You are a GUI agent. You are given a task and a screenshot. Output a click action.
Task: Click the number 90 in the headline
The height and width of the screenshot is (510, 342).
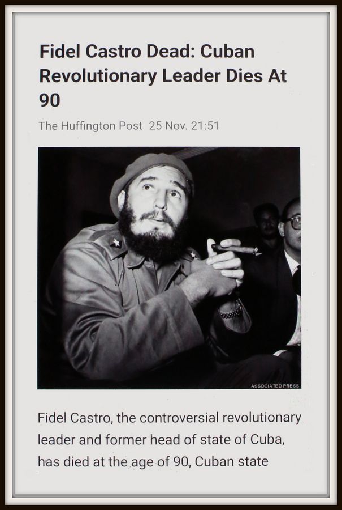tap(50, 100)
